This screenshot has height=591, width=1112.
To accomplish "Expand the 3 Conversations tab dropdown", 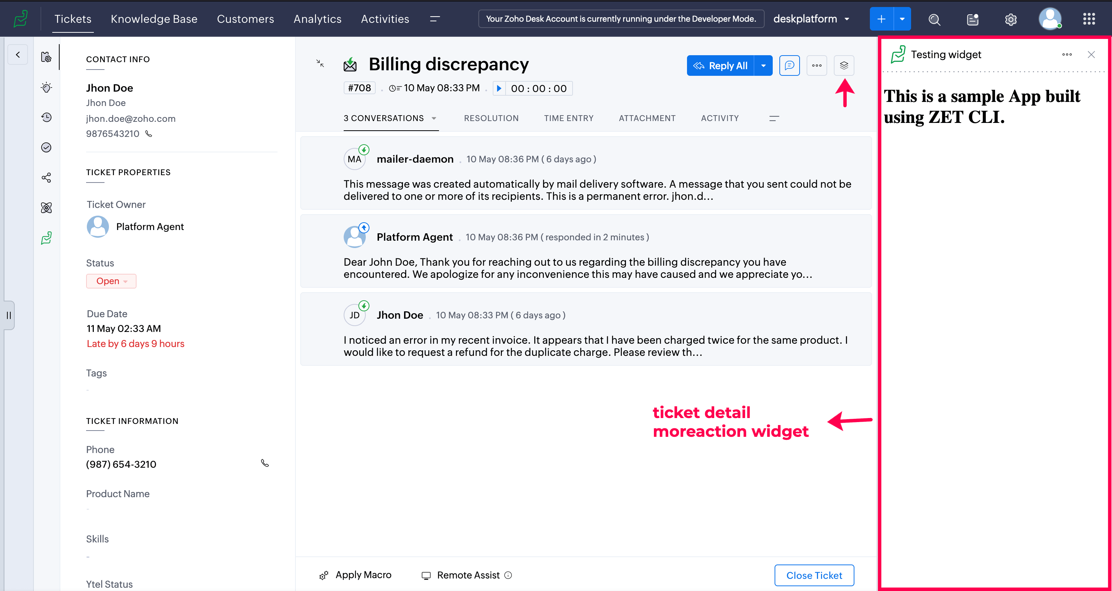I will [x=434, y=118].
